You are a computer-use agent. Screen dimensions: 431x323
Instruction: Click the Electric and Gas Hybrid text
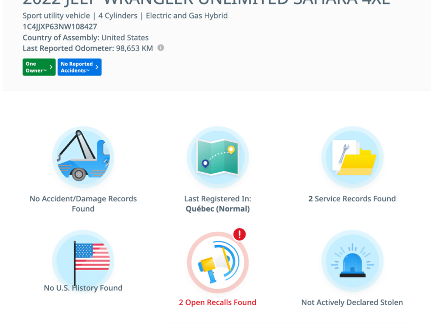187,15
